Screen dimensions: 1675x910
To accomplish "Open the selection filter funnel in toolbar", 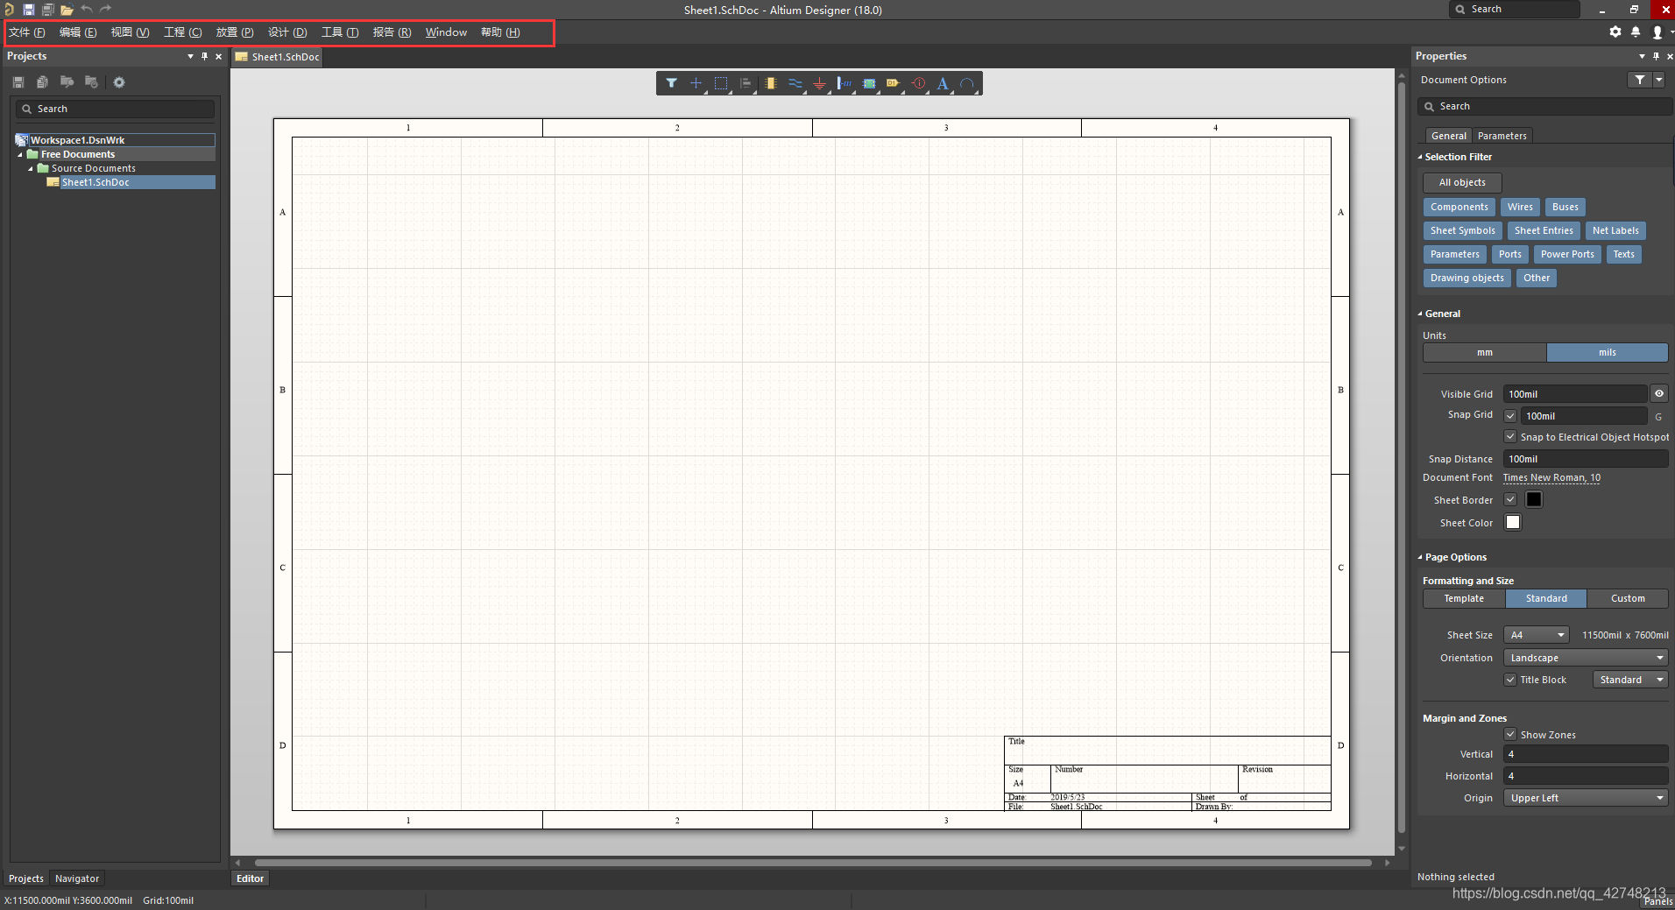I will coord(671,83).
